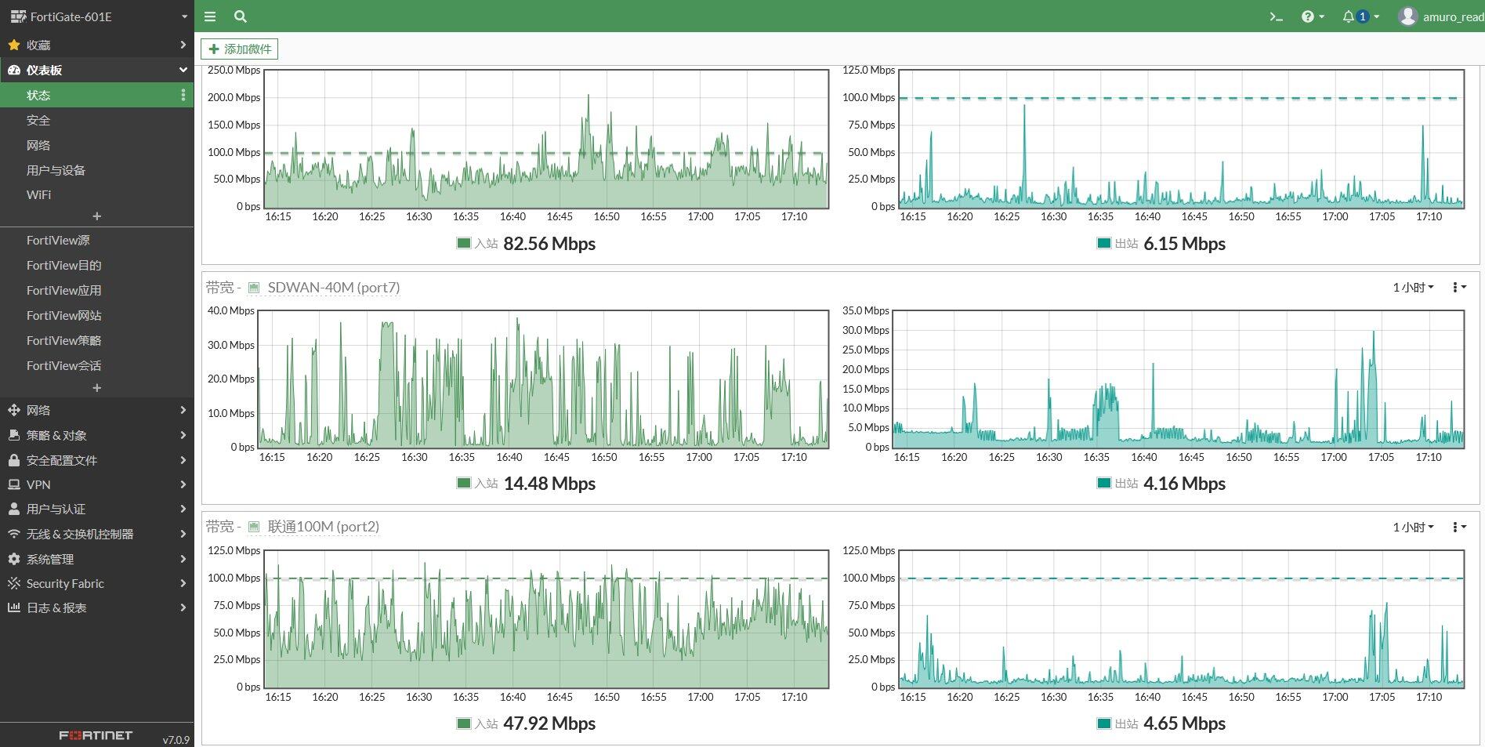This screenshot has width=1485, height=747.
Task: Toggle 出站 legend swatch showing 4.16 Mbps
Action: point(1104,483)
